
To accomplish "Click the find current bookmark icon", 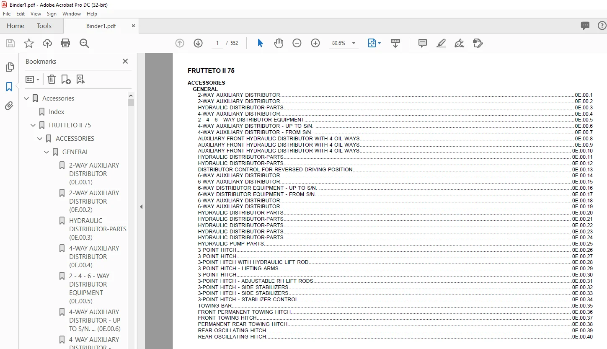I will tap(80, 79).
